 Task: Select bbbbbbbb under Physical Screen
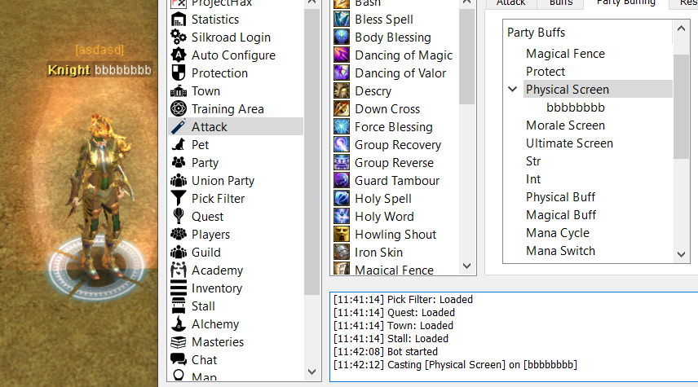coord(575,108)
